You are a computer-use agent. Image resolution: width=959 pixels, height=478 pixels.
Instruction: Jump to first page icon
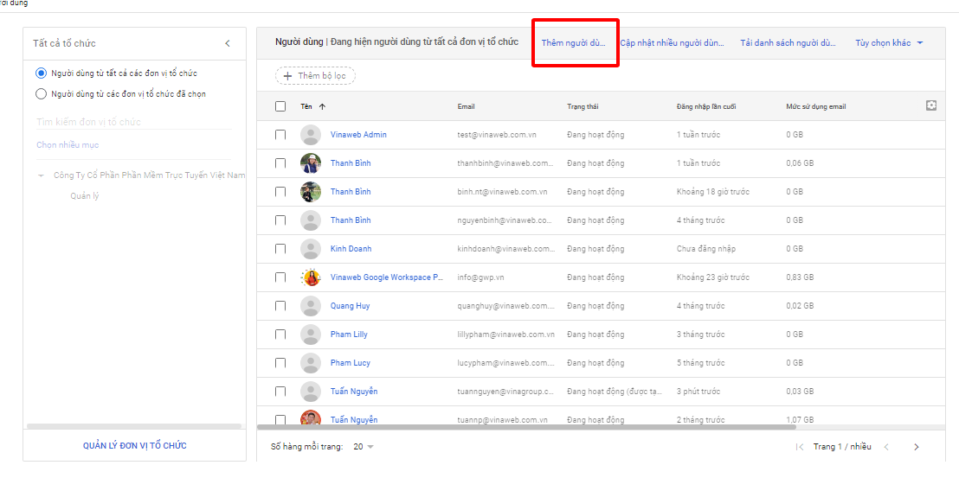coord(799,447)
